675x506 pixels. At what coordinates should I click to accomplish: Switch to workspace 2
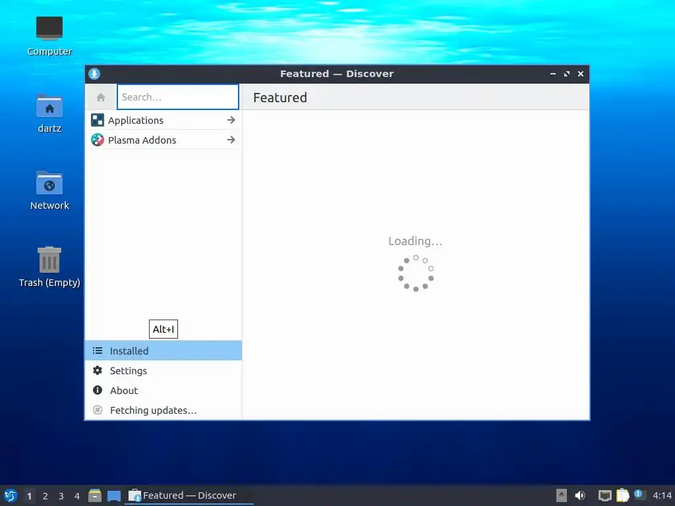[45, 496]
